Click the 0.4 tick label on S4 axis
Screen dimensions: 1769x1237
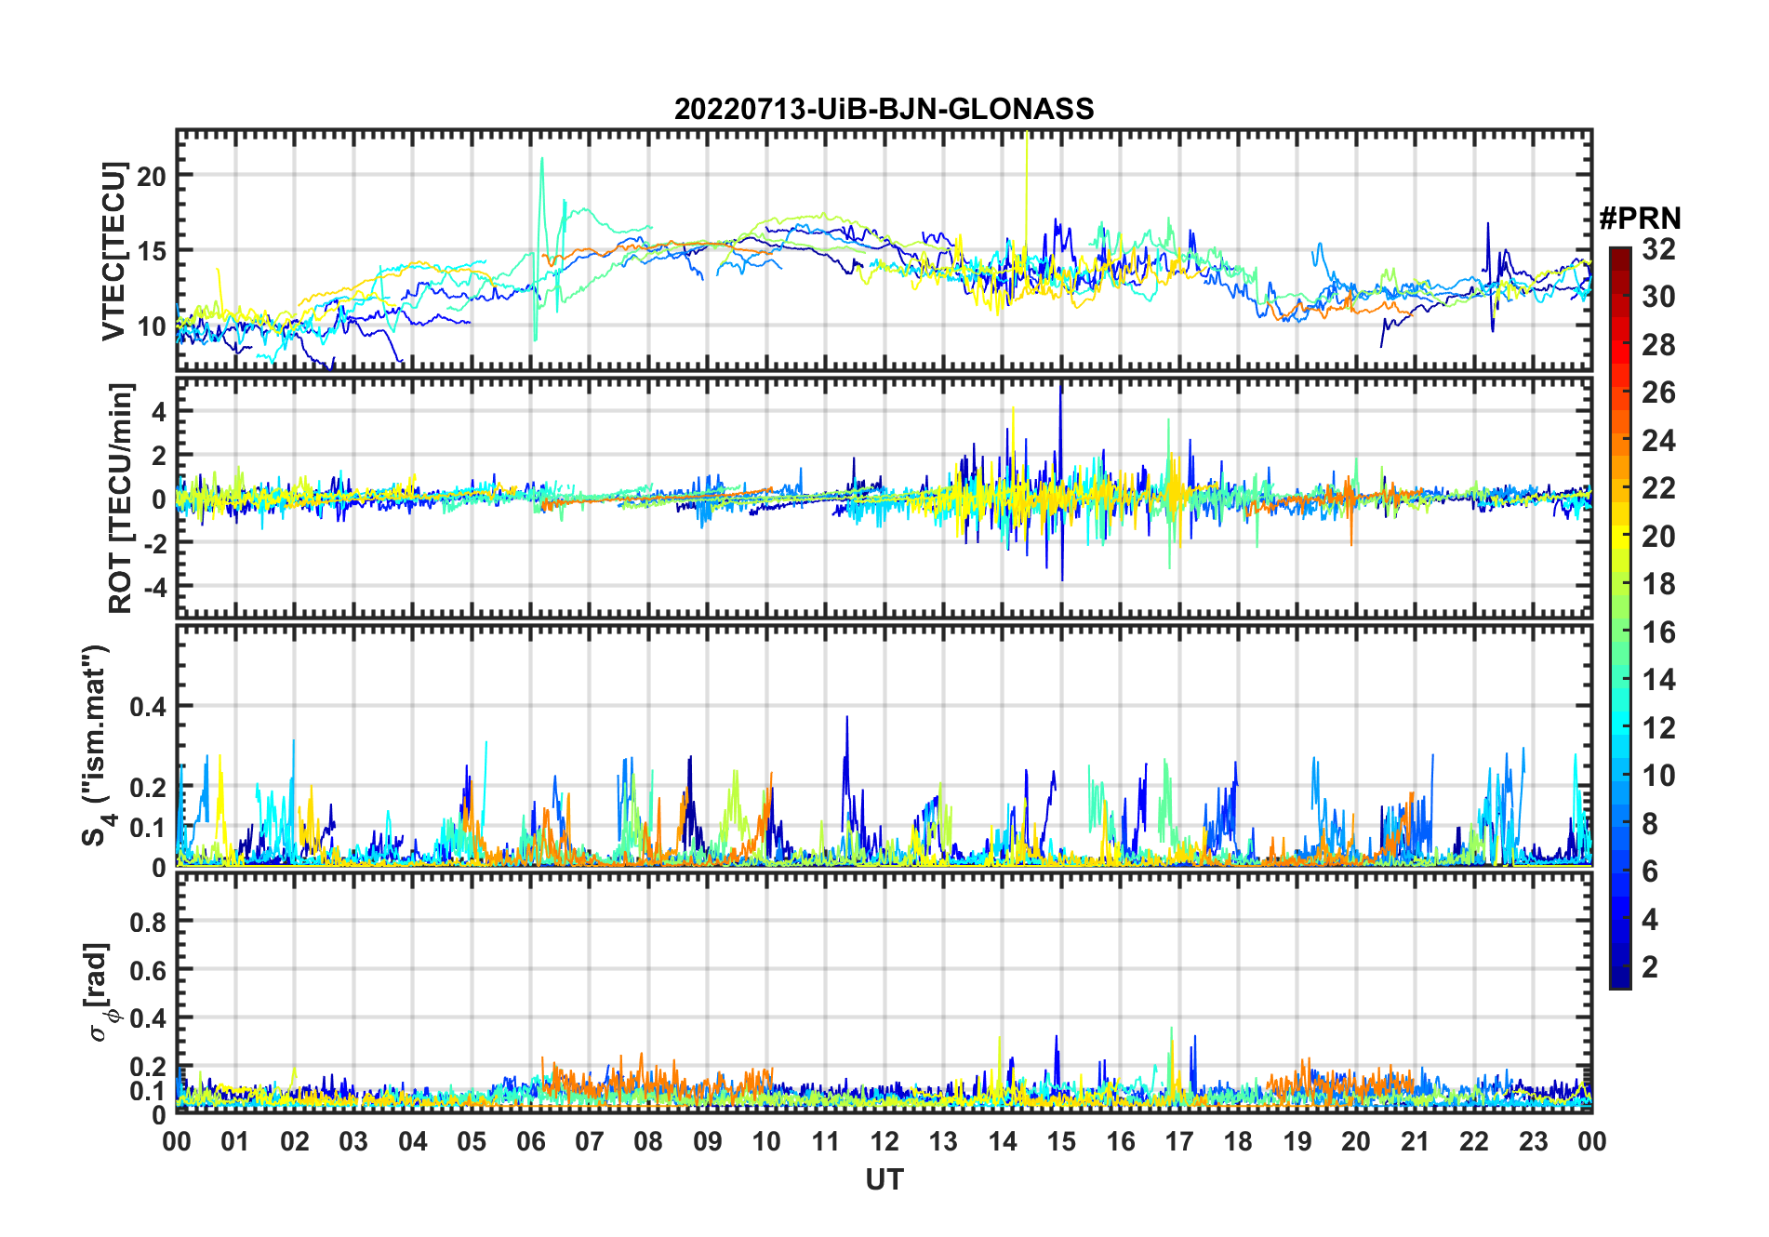point(148,707)
